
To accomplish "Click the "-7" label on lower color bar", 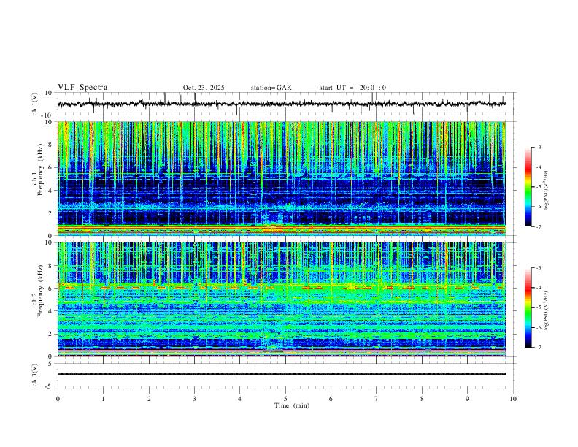I will [538, 348].
